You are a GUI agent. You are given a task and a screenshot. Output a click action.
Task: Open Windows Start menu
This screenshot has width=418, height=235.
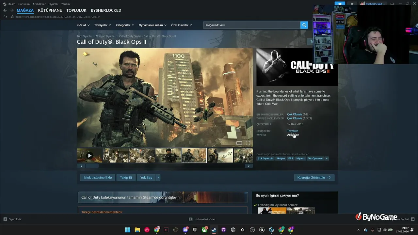coord(128,230)
